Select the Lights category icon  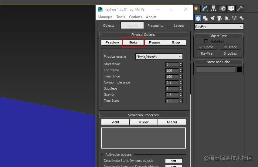pos(212,18)
